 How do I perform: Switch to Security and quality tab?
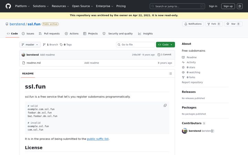click(118, 33)
